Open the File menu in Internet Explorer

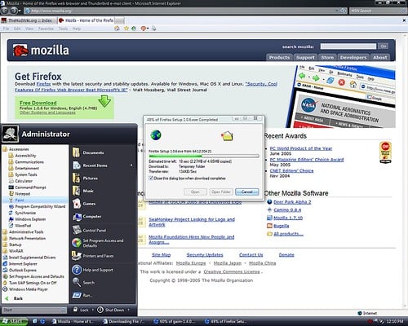[7, 29]
